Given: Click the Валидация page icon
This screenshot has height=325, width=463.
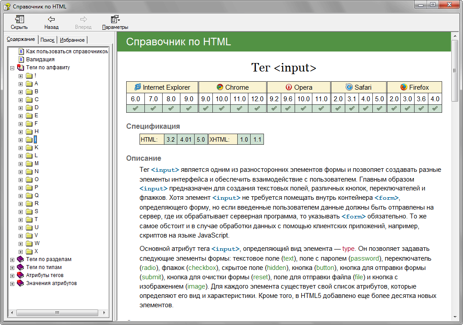Looking at the screenshot, I should pos(21,59).
